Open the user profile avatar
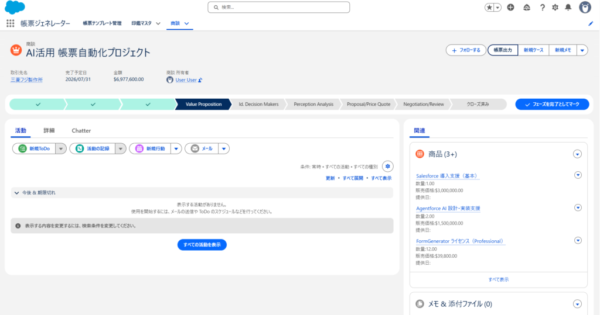The image size is (600, 315). 585,7
